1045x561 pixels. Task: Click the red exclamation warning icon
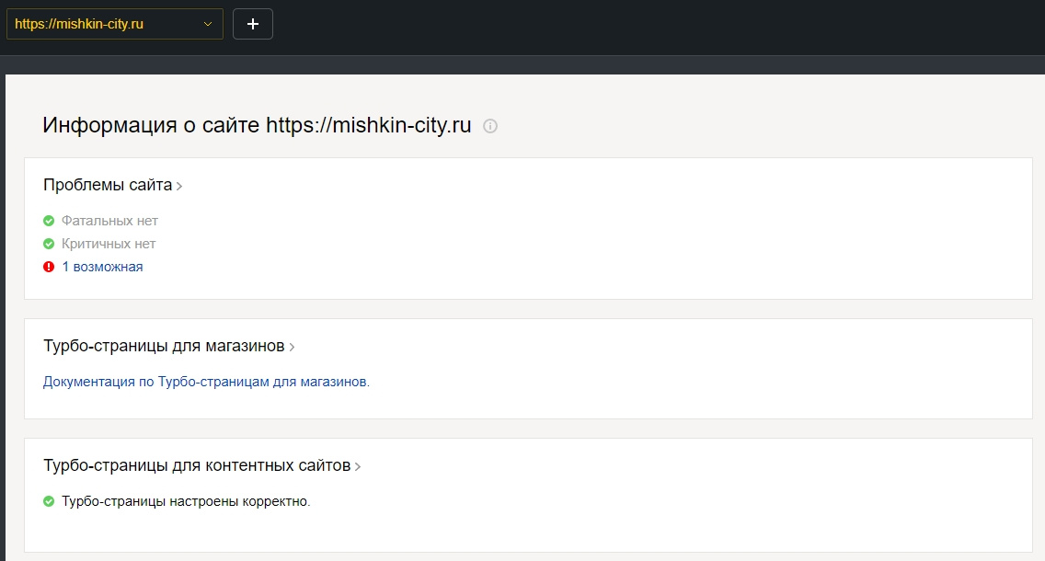[x=49, y=267]
